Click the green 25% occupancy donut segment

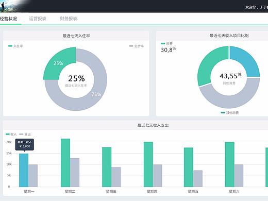(58, 63)
